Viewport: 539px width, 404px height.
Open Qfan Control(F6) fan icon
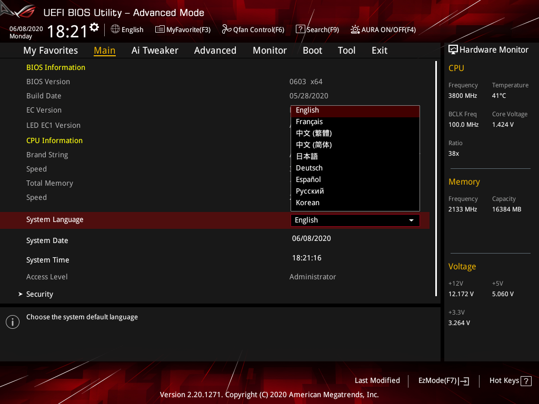226,29
